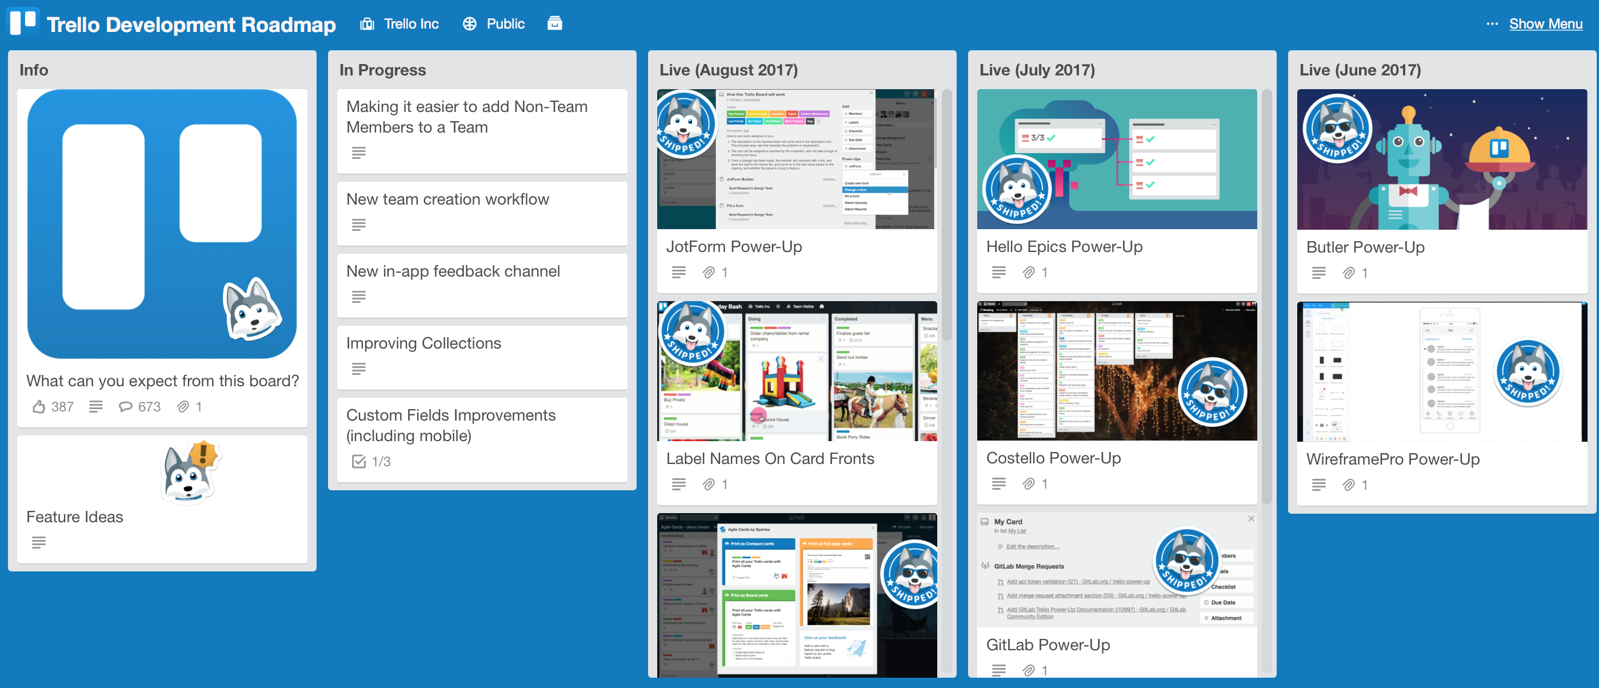The width and height of the screenshot is (1599, 688).
Task: Click description icon on New team creation card
Action: (359, 225)
